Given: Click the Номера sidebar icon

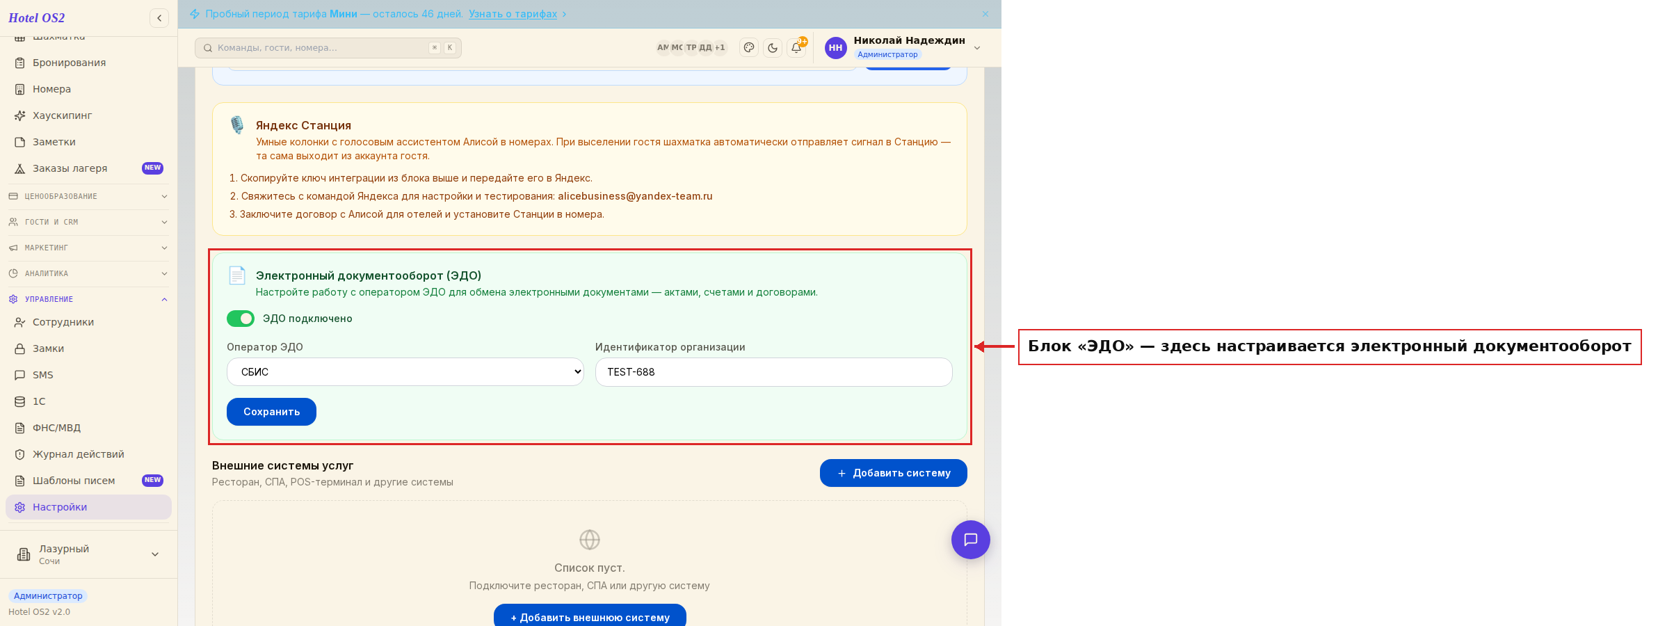Looking at the screenshot, I should pyautogui.click(x=20, y=89).
